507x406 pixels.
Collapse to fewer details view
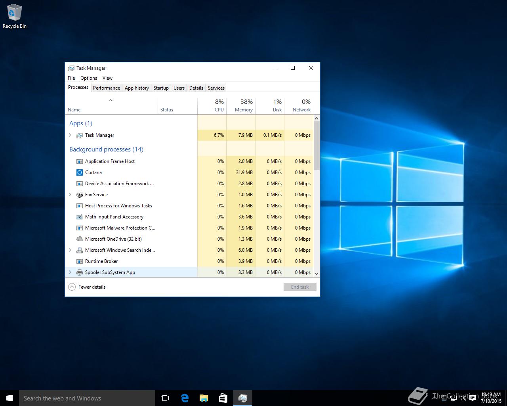(87, 287)
